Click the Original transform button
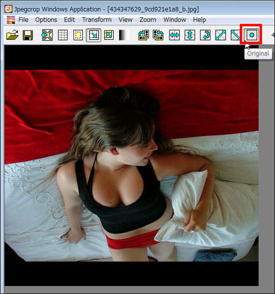Screen dimensions: 275x294 pyautogui.click(x=251, y=35)
